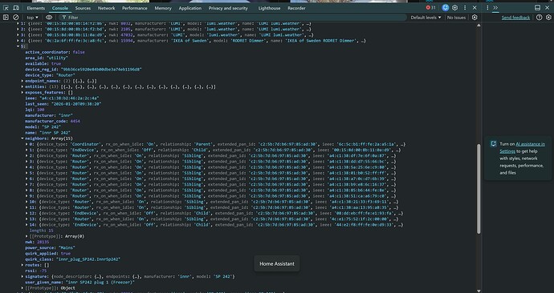Select the Console tab
The height and width of the screenshot is (293, 554).
(60, 8)
